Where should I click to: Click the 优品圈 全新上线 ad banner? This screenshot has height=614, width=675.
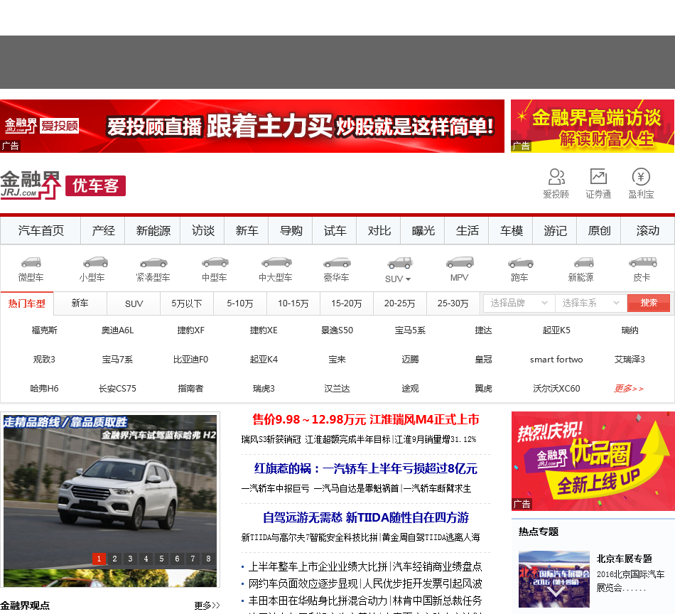[593, 461]
